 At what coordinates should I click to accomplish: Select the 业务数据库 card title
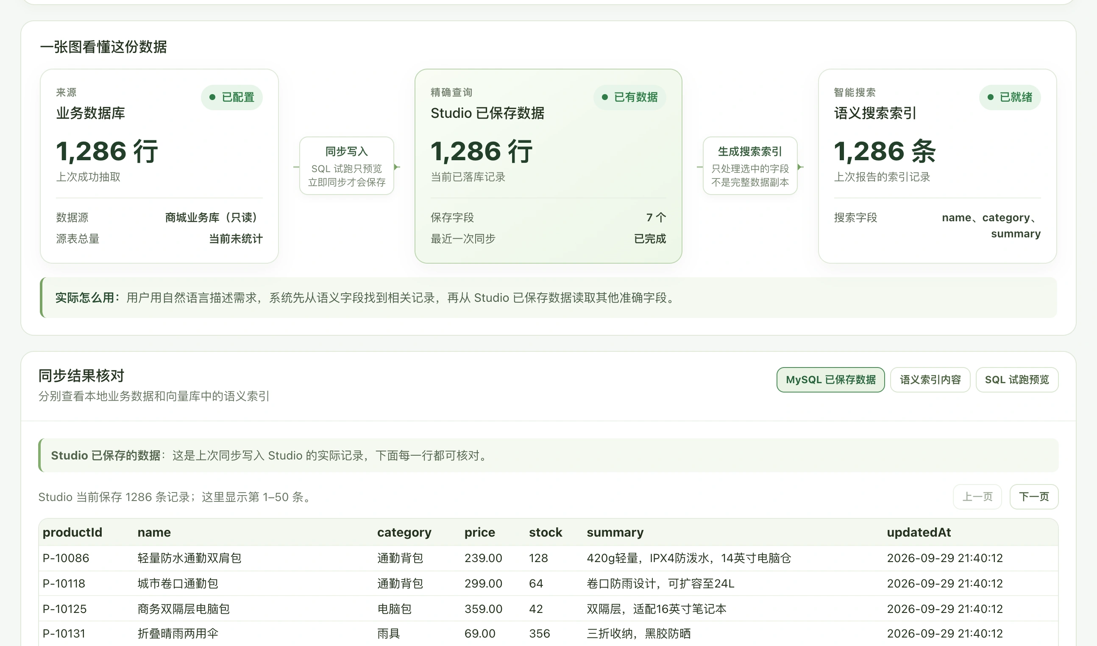click(x=91, y=113)
